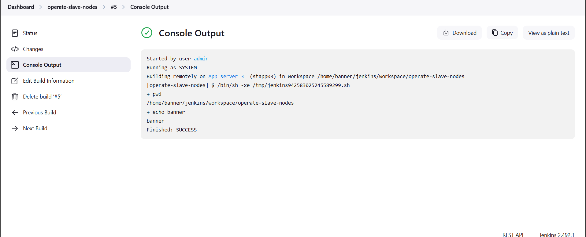The image size is (586, 237).
Task: Open the REST API footer link
Action: click(513, 235)
